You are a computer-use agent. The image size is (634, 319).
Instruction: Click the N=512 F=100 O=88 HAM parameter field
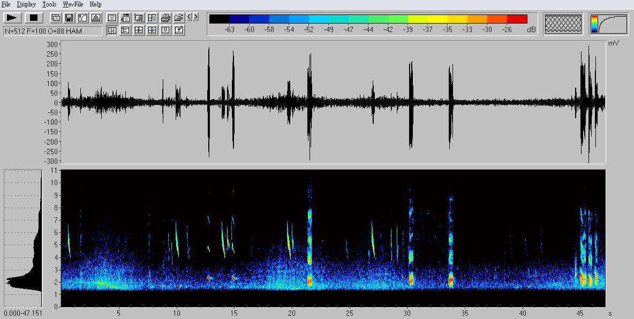coord(52,31)
